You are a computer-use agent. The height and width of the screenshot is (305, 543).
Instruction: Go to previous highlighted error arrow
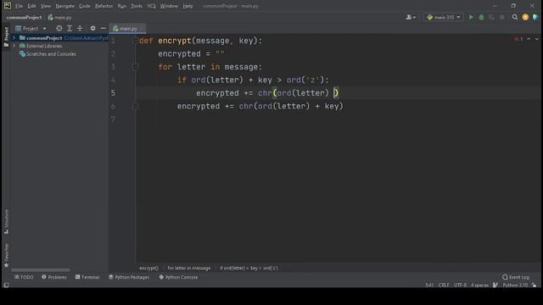[529, 39]
